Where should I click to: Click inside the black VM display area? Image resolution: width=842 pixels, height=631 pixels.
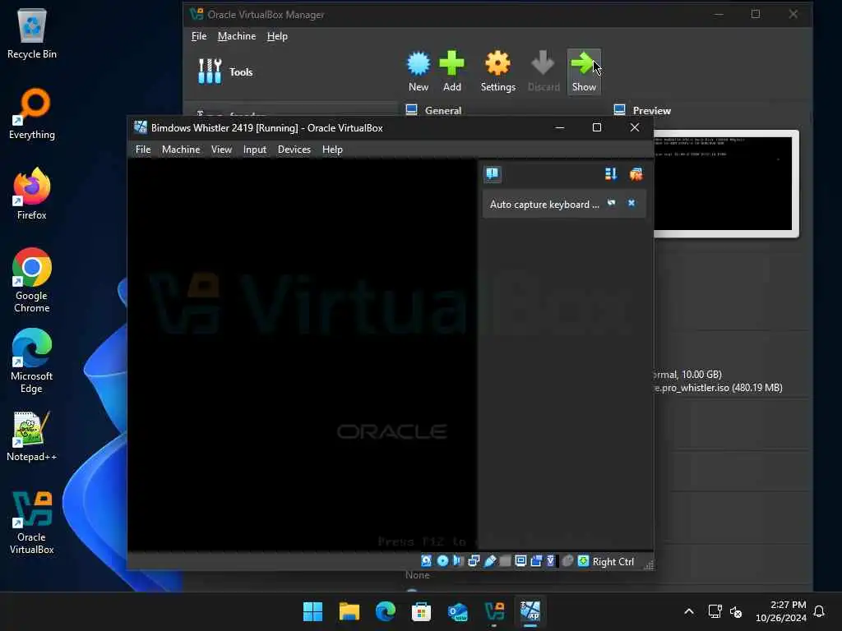(x=302, y=354)
